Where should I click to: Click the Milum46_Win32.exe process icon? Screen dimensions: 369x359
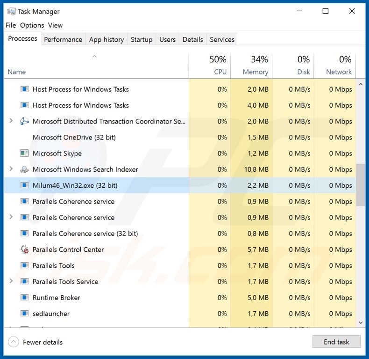pos(24,185)
